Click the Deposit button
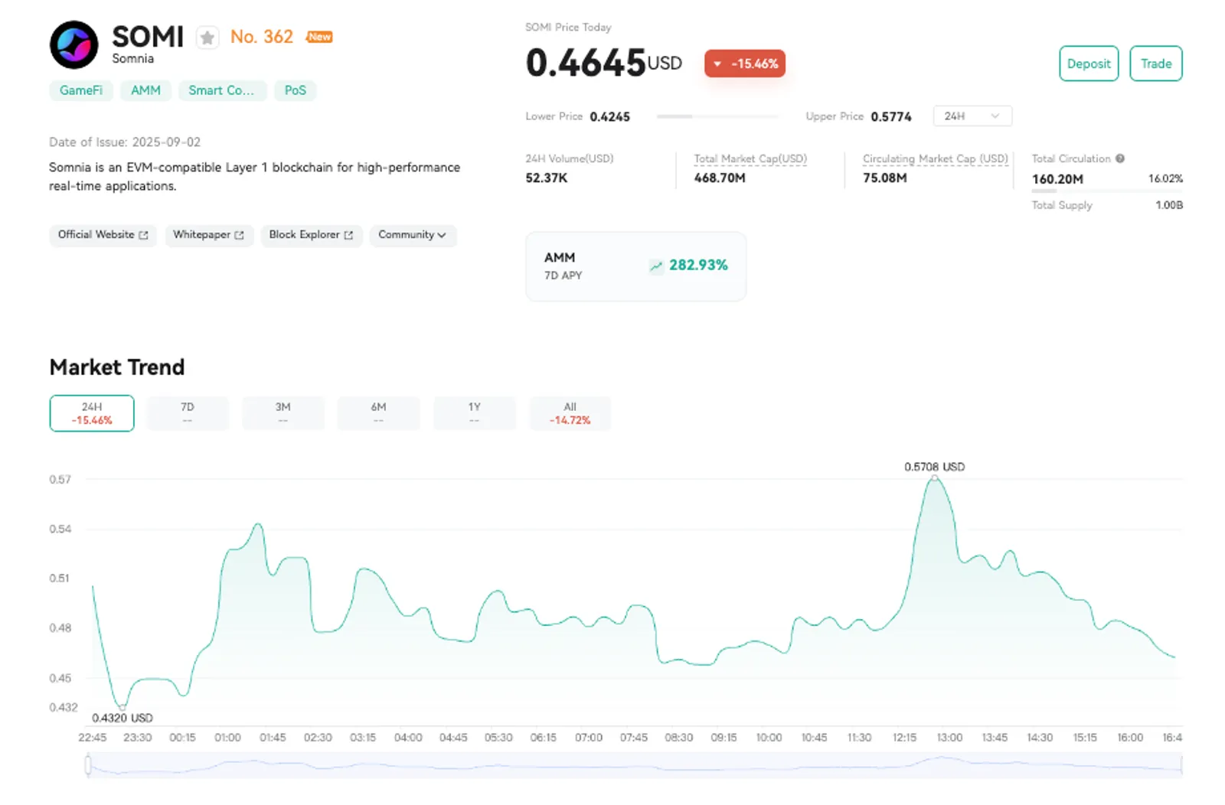The height and width of the screenshot is (805, 1225). (1089, 64)
